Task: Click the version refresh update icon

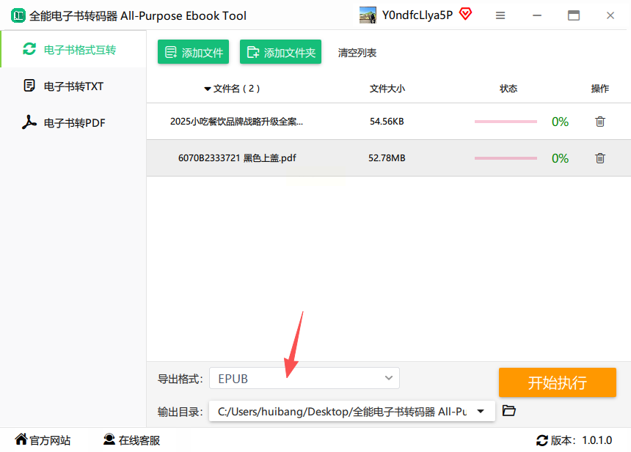Action: (542, 440)
